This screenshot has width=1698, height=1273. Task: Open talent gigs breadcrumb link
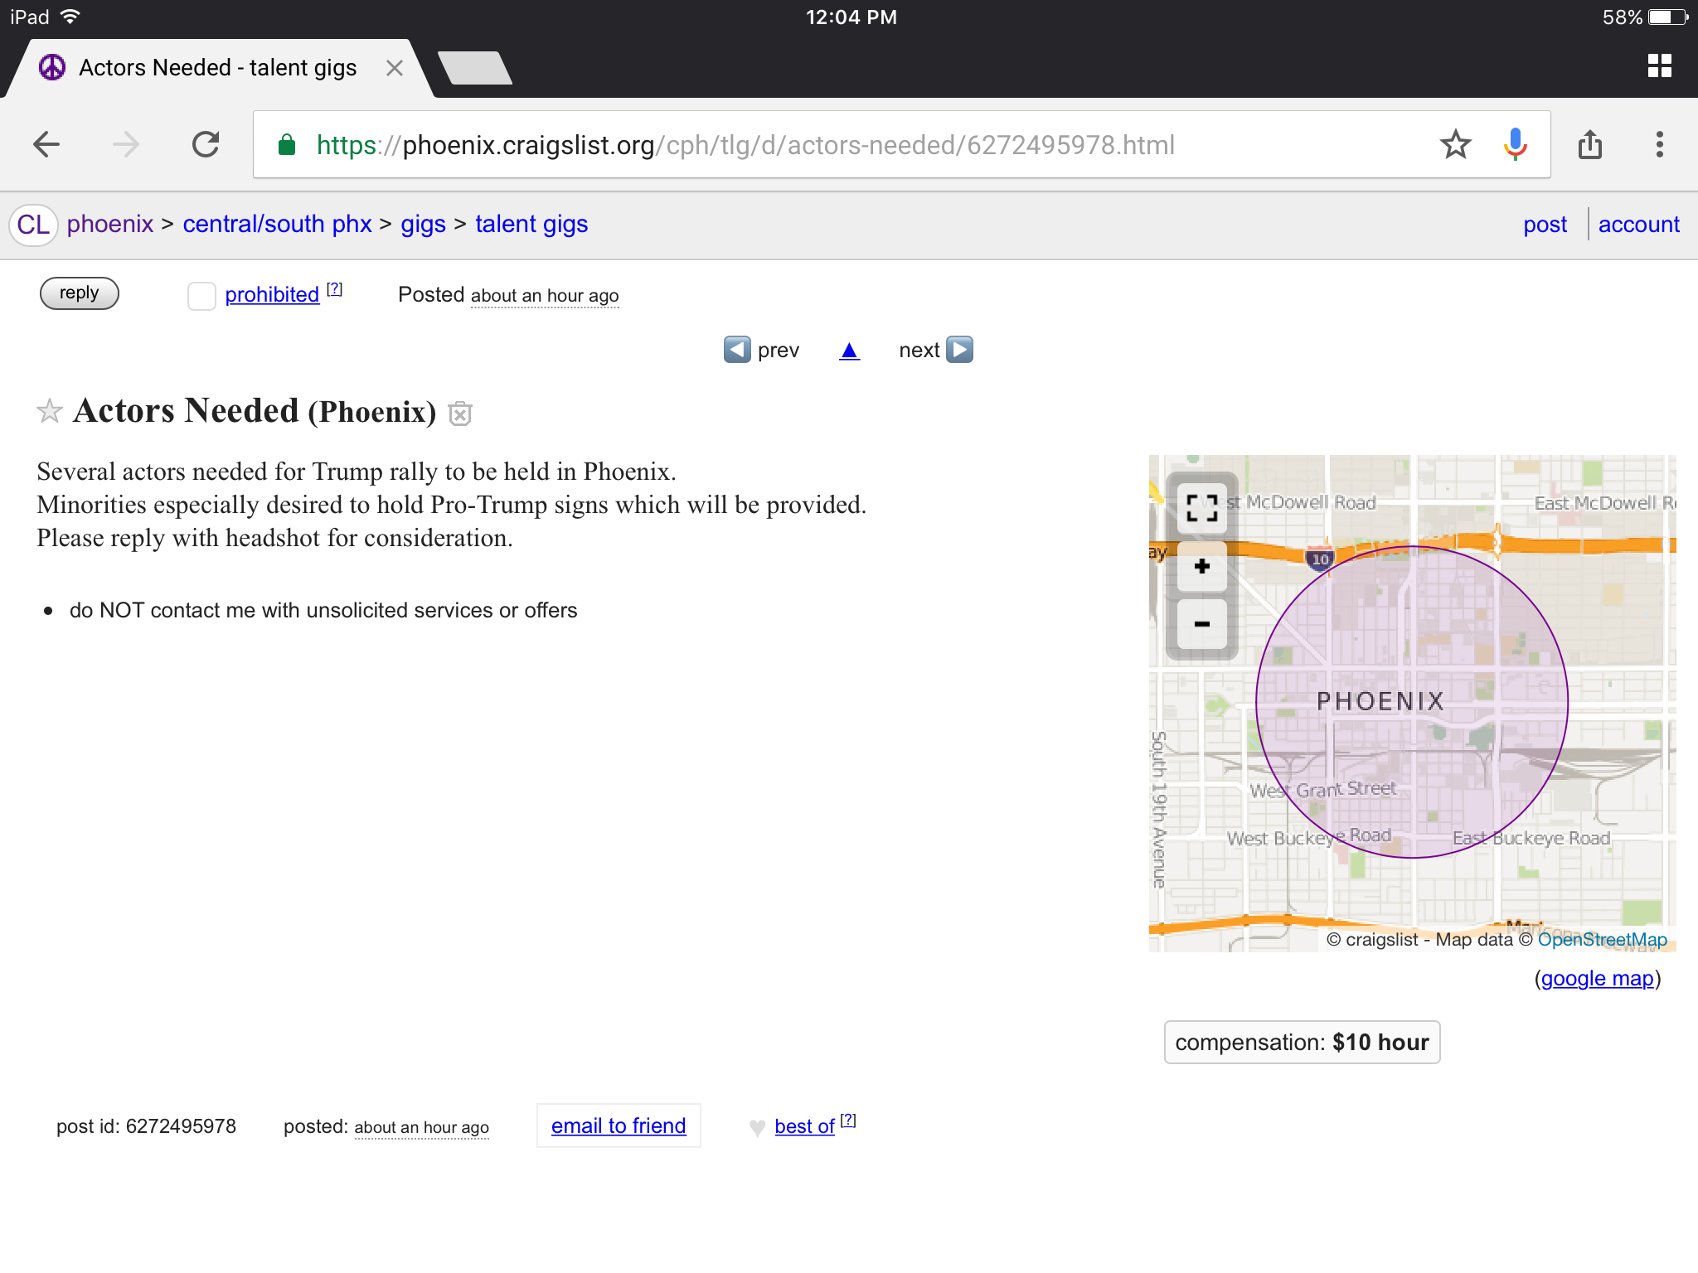pos(531,225)
